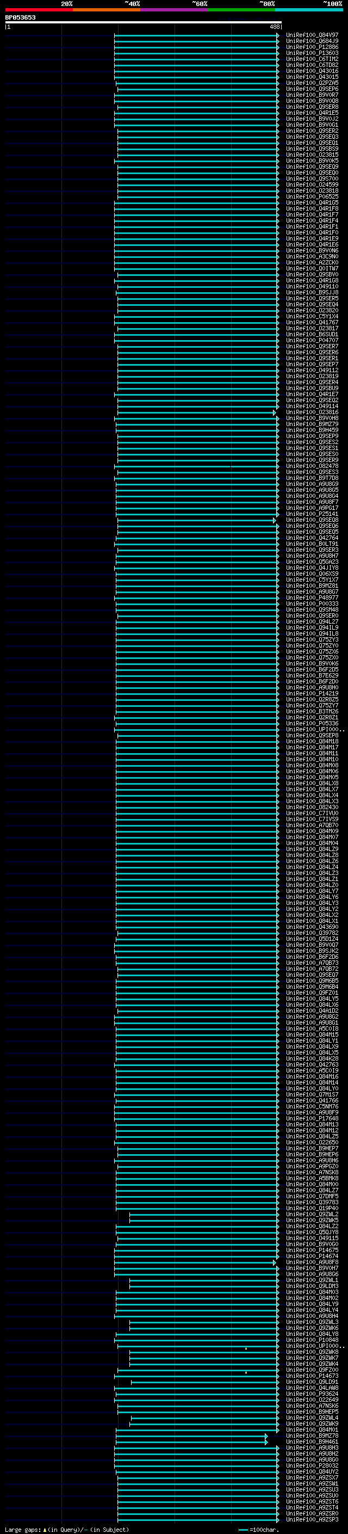Select hit UniRef100_B9V0Q7
The width and height of the screenshot is (348, 1534).
[x=312, y=945]
